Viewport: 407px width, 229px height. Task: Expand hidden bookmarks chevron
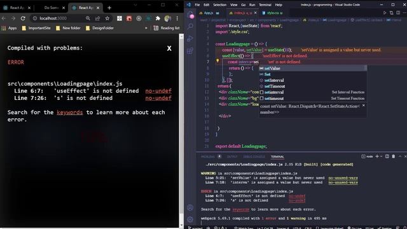pyautogui.click(x=146, y=28)
